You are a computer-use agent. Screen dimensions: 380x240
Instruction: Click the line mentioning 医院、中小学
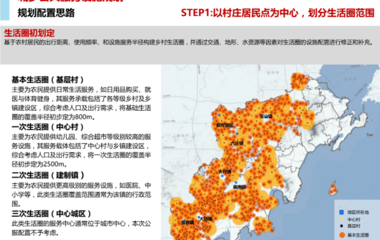(81, 185)
